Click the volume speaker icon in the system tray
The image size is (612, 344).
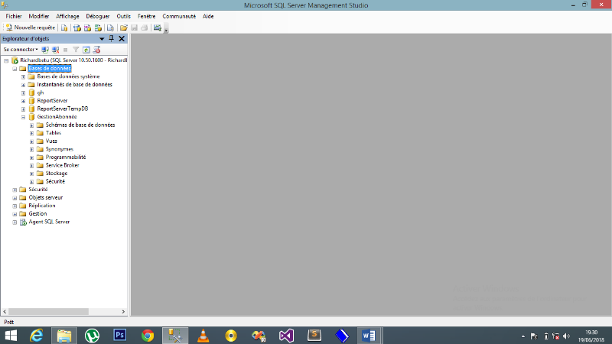[566, 336]
